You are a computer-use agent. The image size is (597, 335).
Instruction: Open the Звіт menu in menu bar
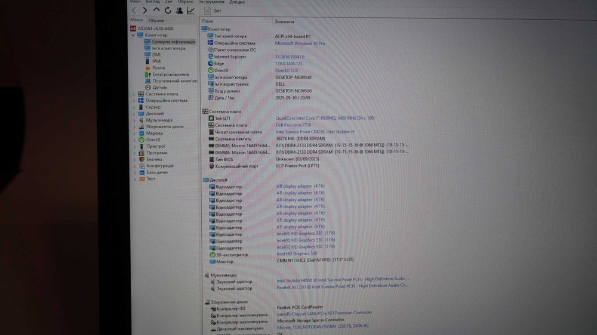(x=169, y=2)
